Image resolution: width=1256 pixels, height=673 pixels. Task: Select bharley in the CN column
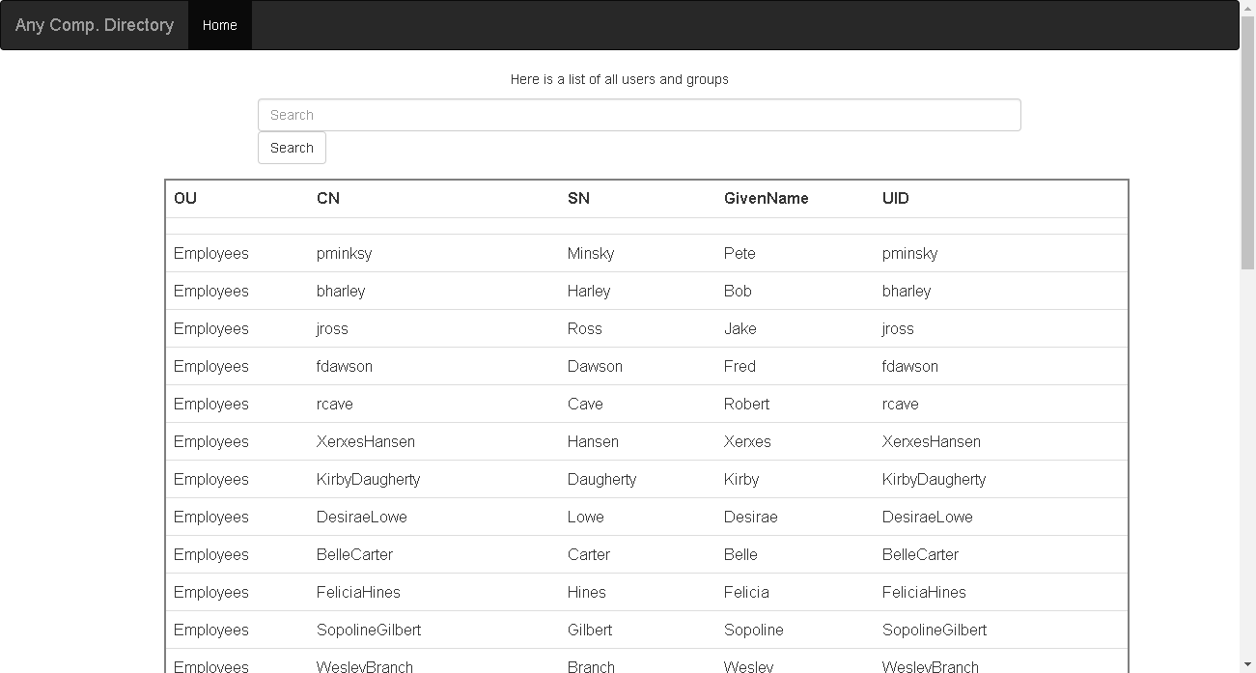pos(341,291)
